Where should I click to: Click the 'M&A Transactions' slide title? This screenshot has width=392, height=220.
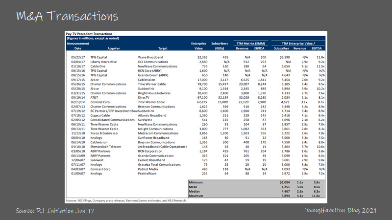(67, 16)
